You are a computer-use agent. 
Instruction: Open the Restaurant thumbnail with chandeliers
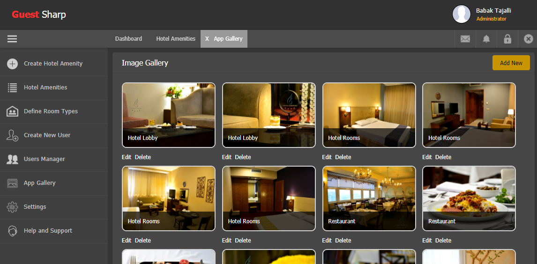point(369,198)
